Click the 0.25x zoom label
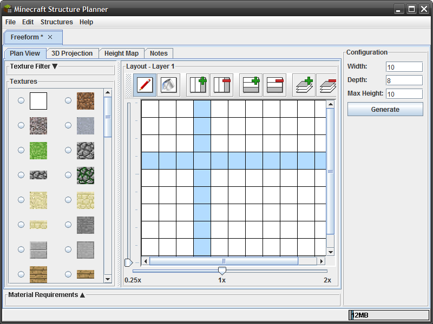The image size is (433, 324). click(133, 280)
